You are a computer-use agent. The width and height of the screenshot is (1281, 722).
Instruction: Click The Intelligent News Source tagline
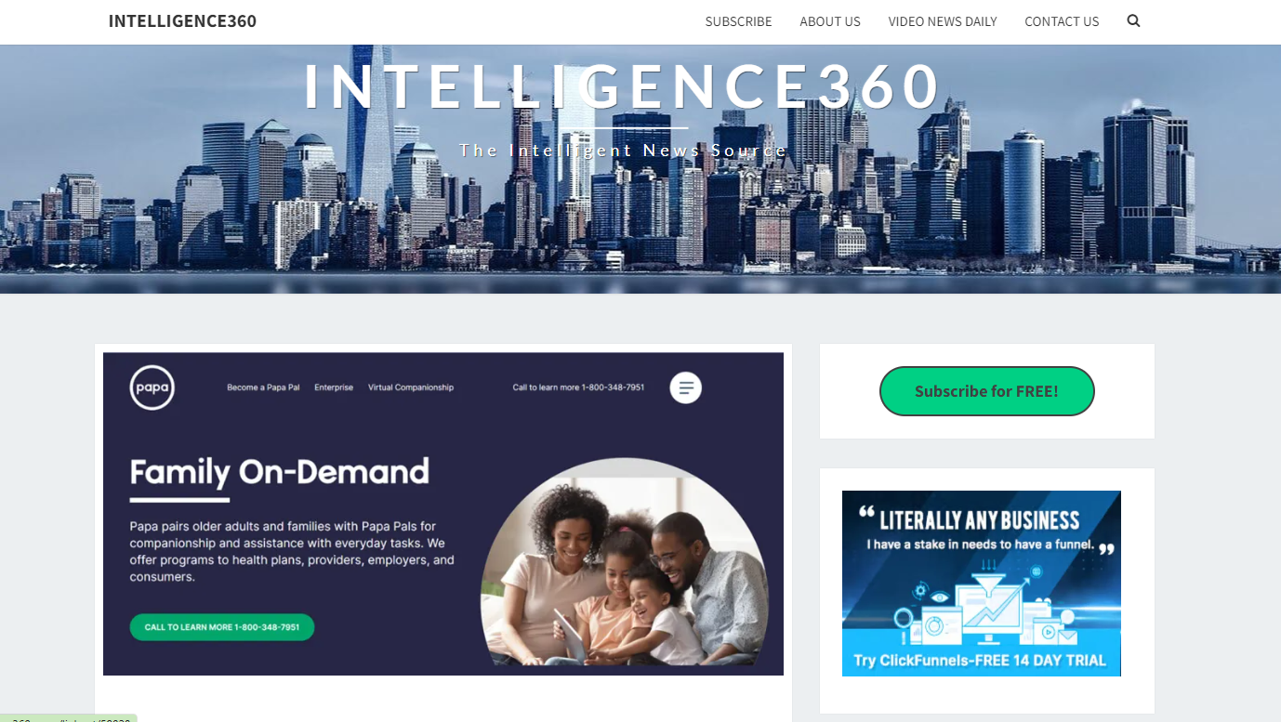623,151
